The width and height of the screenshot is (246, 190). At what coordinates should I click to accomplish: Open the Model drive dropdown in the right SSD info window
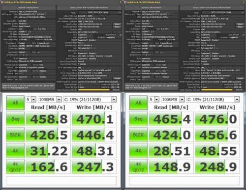[223, 12]
